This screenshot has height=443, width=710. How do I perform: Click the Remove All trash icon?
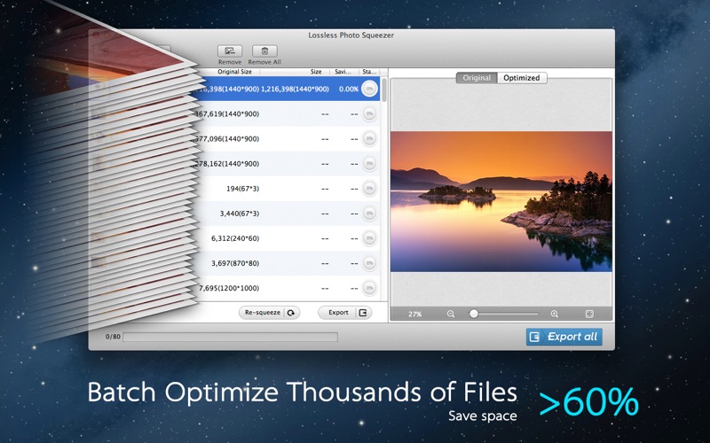264,52
